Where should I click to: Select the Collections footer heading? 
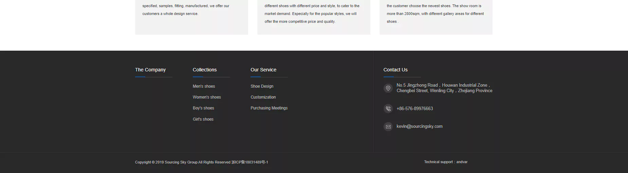(205, 70)
